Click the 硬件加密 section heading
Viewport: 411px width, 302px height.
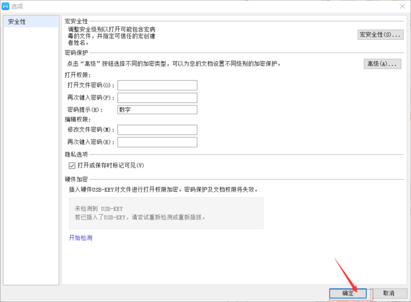(76, 179)
